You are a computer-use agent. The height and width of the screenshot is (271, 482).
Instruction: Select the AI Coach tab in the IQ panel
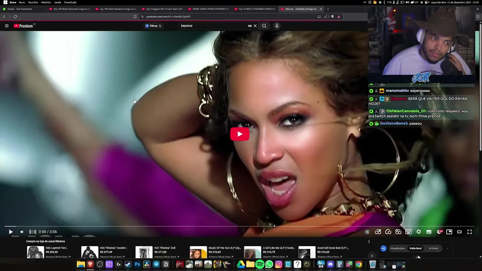pos(434,248)
